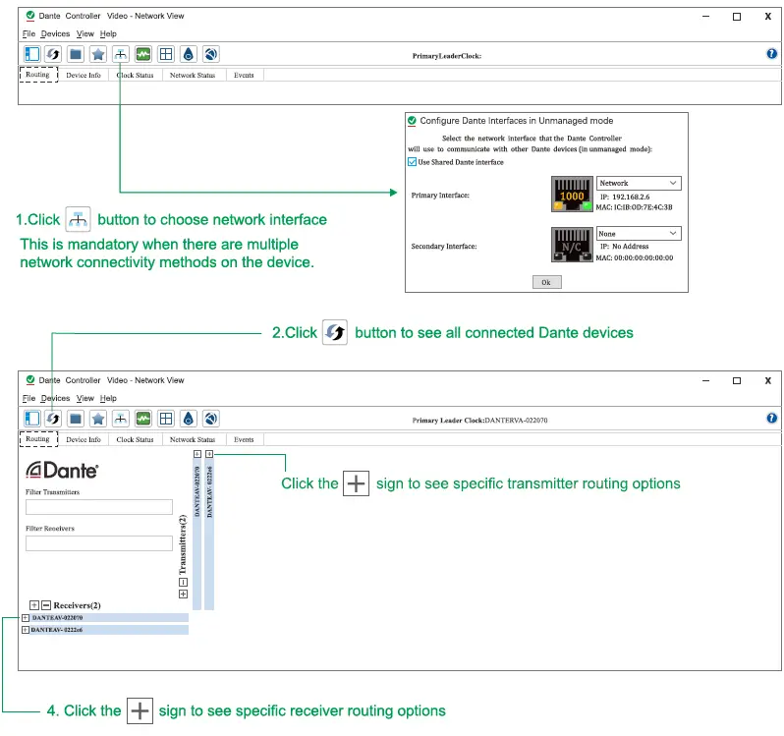Viewport: 784px width, 736px height.
Task: Collapse all transmitters with minus box
Action: [x=183, y=582]
